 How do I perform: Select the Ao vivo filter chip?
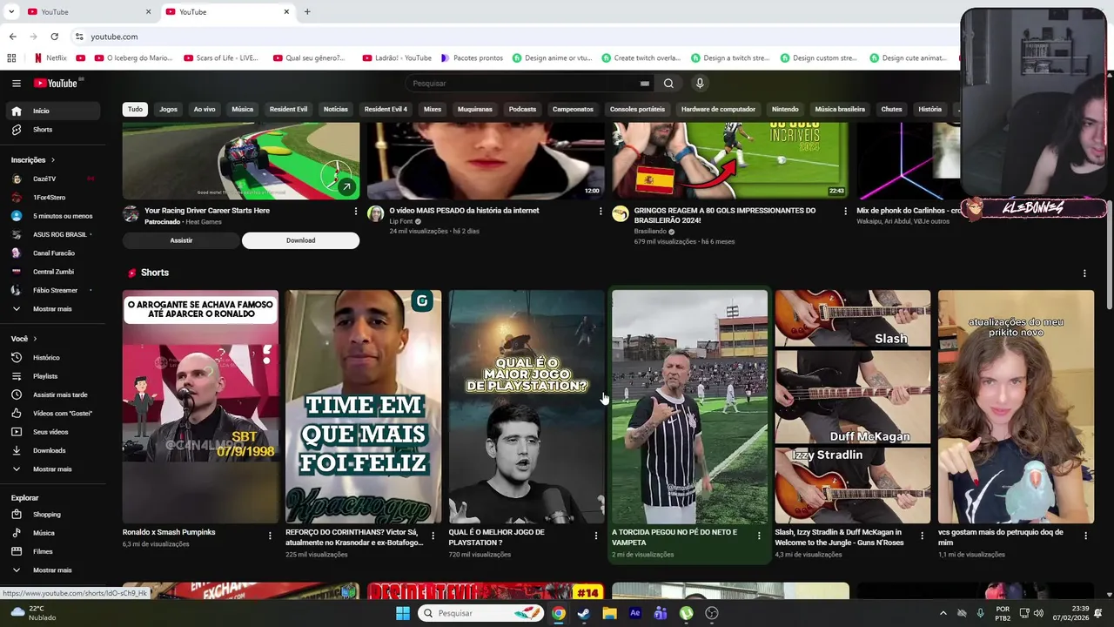pyautogui.click(x=205, y=110)
